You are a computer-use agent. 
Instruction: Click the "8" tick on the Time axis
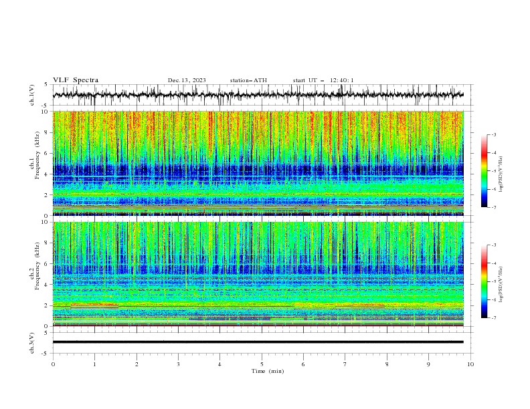pos(387,364)
